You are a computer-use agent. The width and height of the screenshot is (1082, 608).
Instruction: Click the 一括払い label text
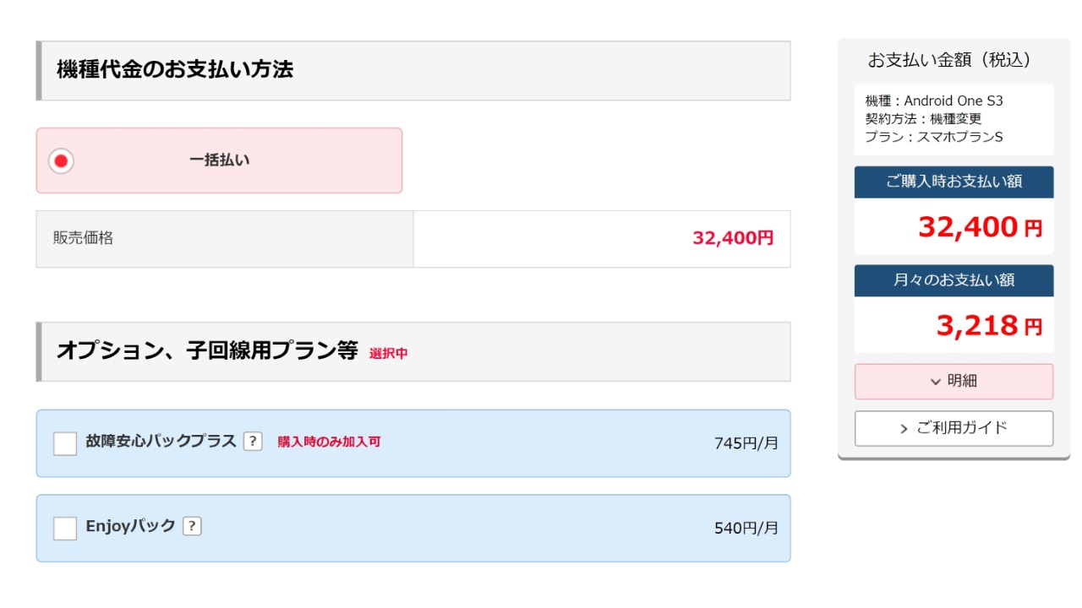point(219,160)
